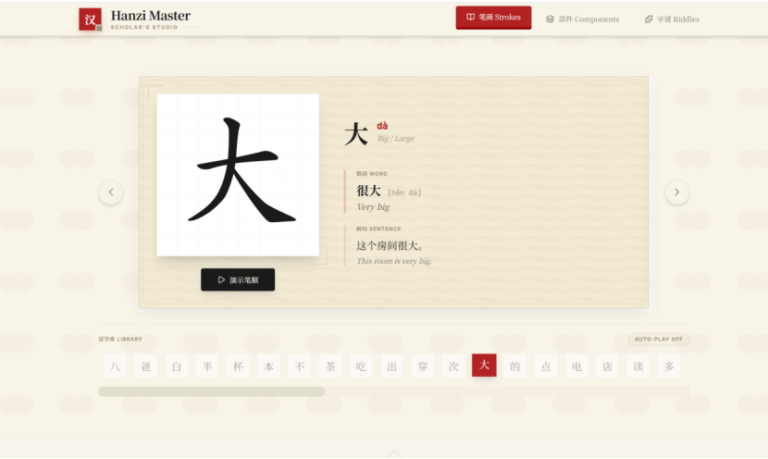Click the 'Very big' translation text

[373, 206]
